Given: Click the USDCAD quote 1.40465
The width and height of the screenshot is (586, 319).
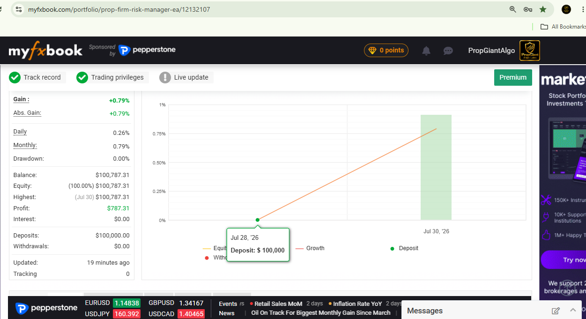Looking at the screenshot, I should (x=191, y=314).
